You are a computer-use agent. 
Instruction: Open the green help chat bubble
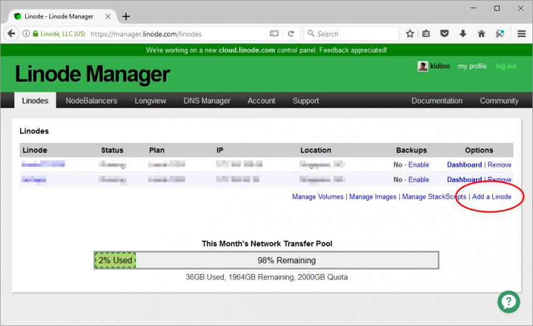[509, 302]
